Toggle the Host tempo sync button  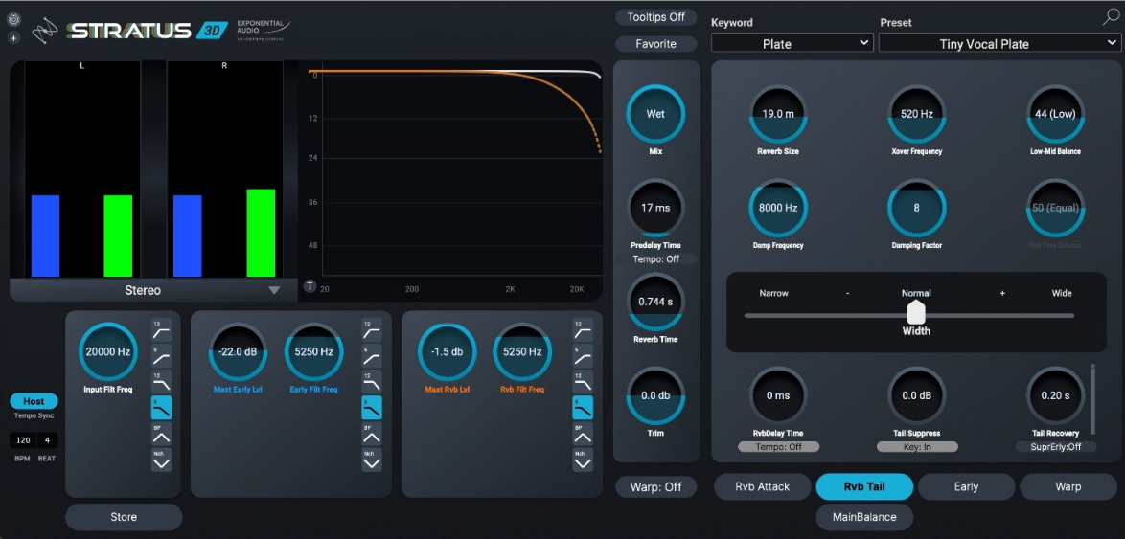(x=34, y=401)
